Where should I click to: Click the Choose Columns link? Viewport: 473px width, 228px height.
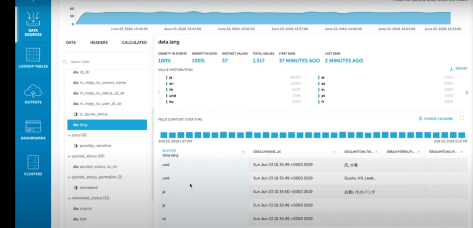coord(438,119)
